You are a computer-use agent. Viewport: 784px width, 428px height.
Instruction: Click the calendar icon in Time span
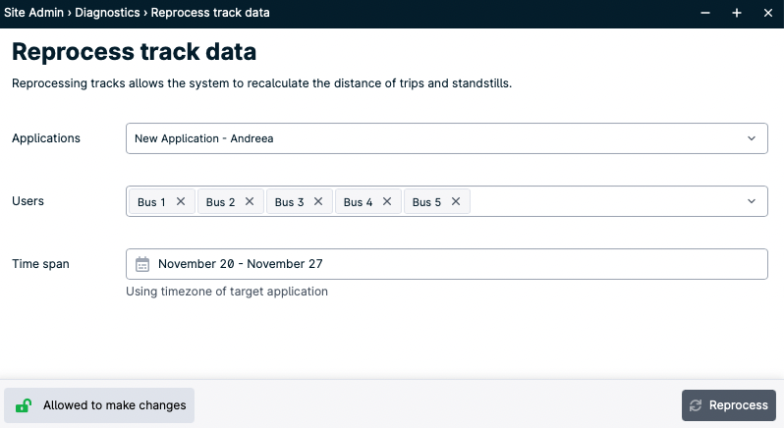coord(142,264)
